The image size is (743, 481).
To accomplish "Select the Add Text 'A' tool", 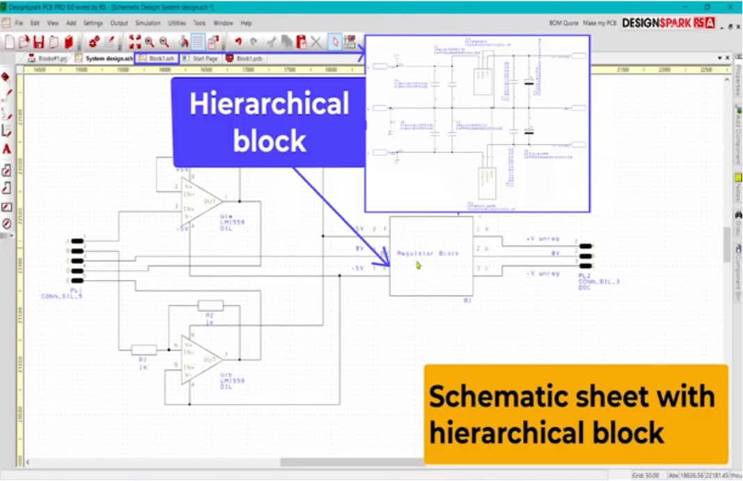I will [x=7, y=149].
